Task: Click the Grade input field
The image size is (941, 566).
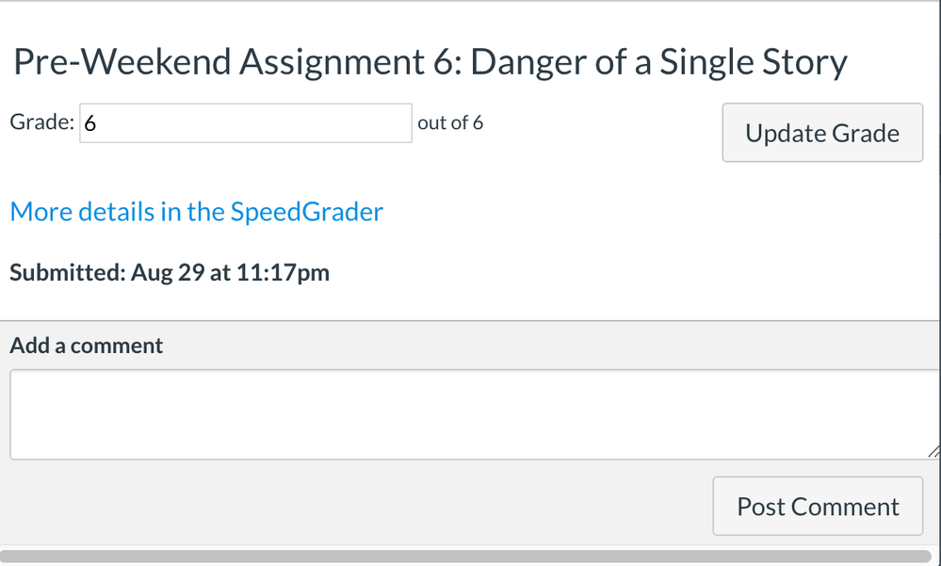Action: coord(245,123)
